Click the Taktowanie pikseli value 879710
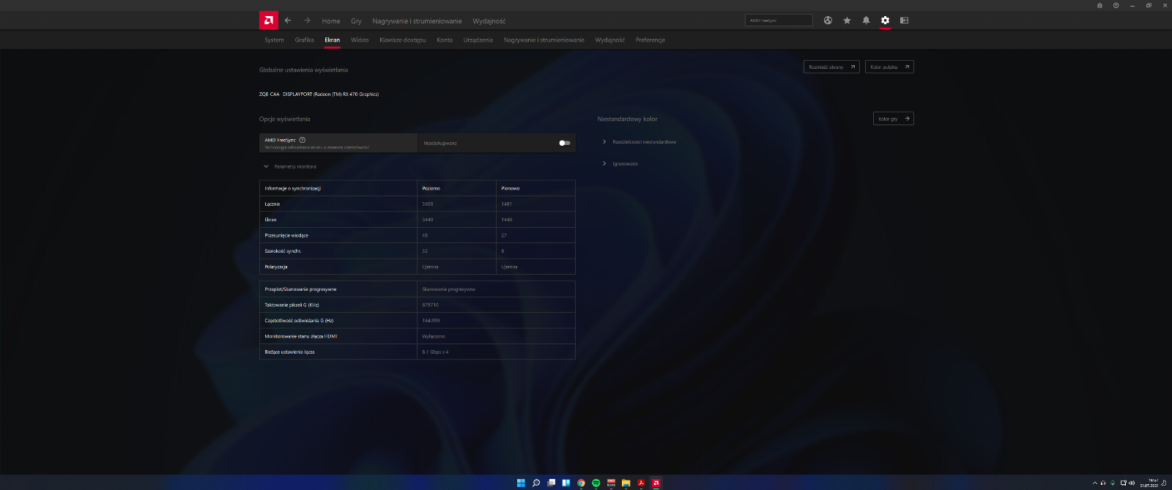The width and height of the screenshot is (1172, 490). (x=430, y=305)
